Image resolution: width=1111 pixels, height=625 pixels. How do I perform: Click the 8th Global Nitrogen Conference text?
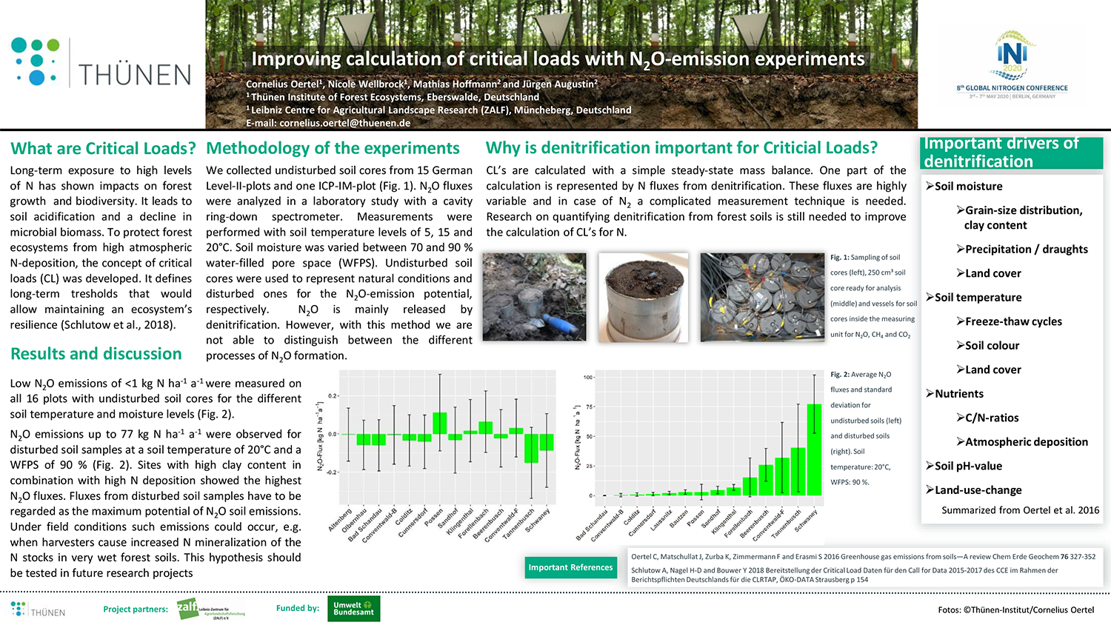tap(1012, 88)
